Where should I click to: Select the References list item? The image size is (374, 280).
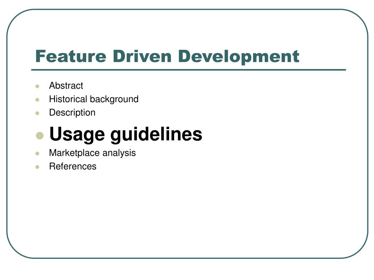click(x=73, y=166)
